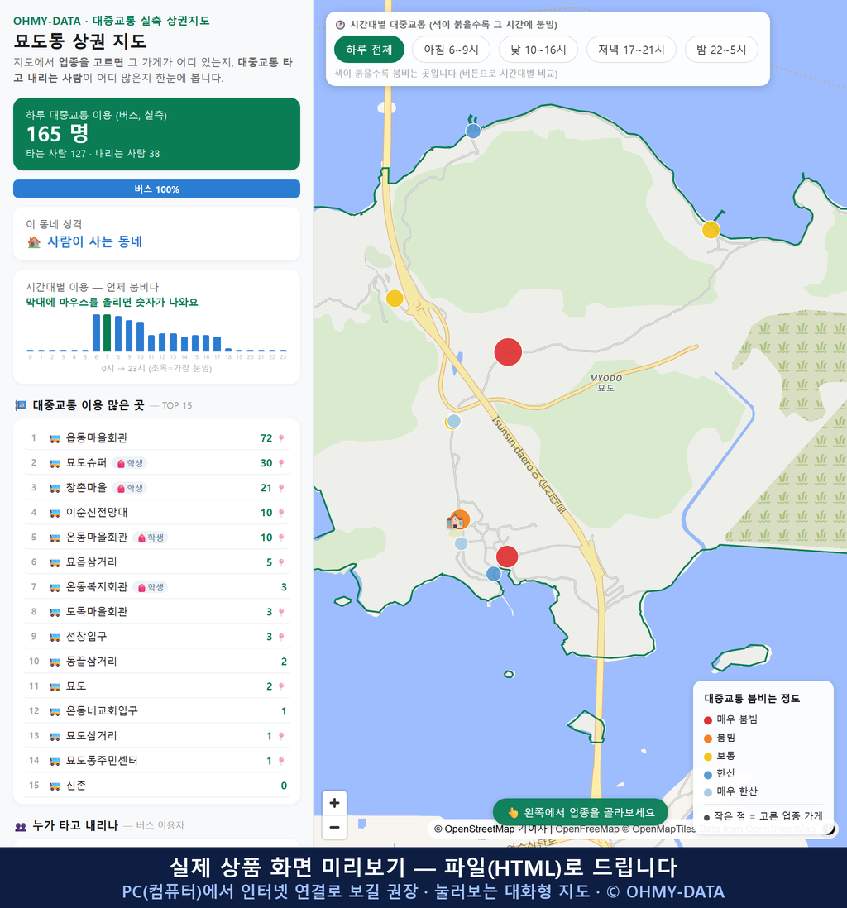Zoom out with the minus button
The height and width of the screenshot is (908, 847).
click(334, 827)
